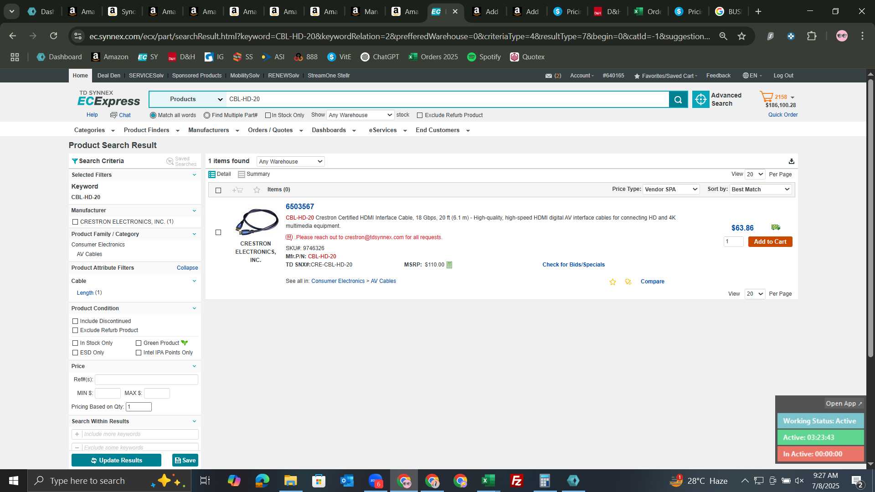This screenshot has height=492, width=875.
Task: Open product link 6503567
Action: (x=299, y=207)
